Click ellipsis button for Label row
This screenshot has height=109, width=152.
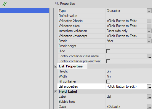tap(149, 97)
